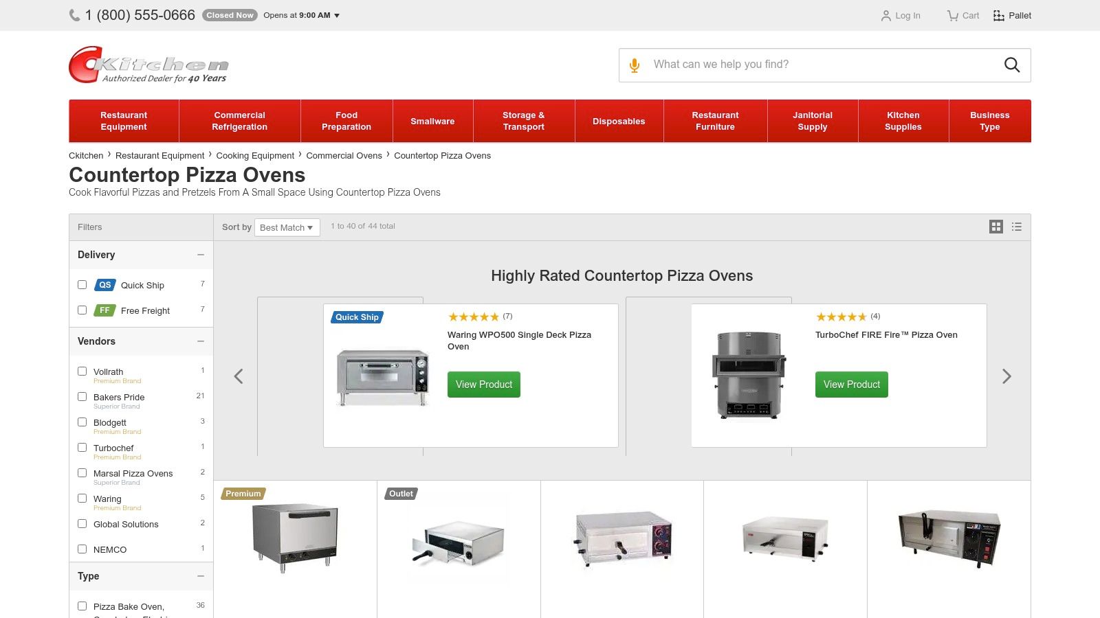
Task: Click the Closed Now status badge
Action: [230, 15]
